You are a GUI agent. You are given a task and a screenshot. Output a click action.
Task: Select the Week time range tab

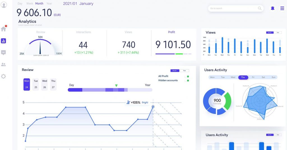click(29, 4)
